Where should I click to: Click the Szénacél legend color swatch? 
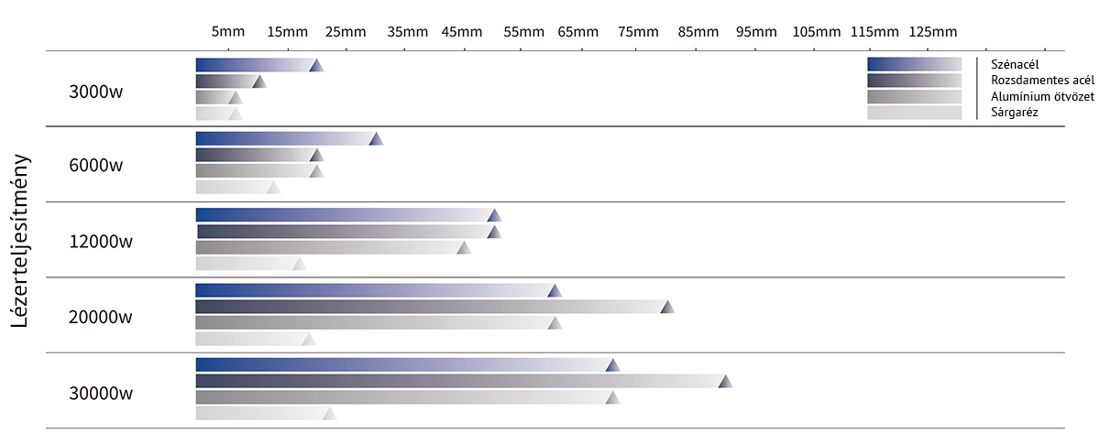click(x=914, y=64)
